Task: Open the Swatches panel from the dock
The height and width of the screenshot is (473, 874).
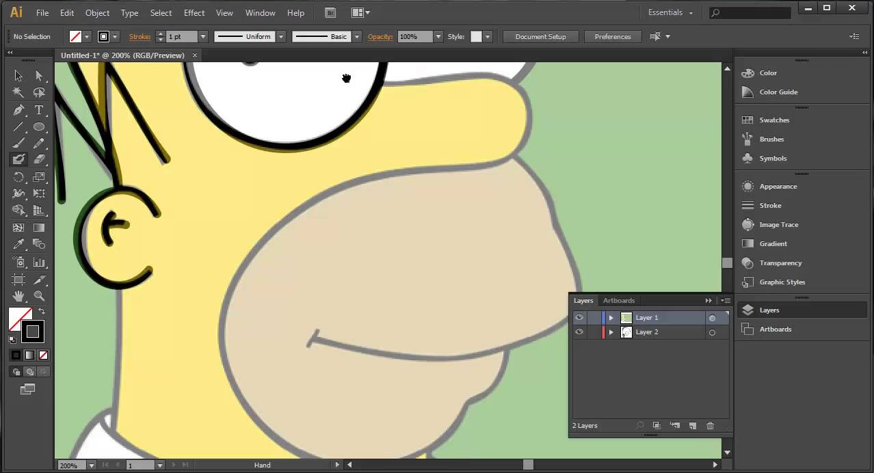Action: [x=774, y=120]
